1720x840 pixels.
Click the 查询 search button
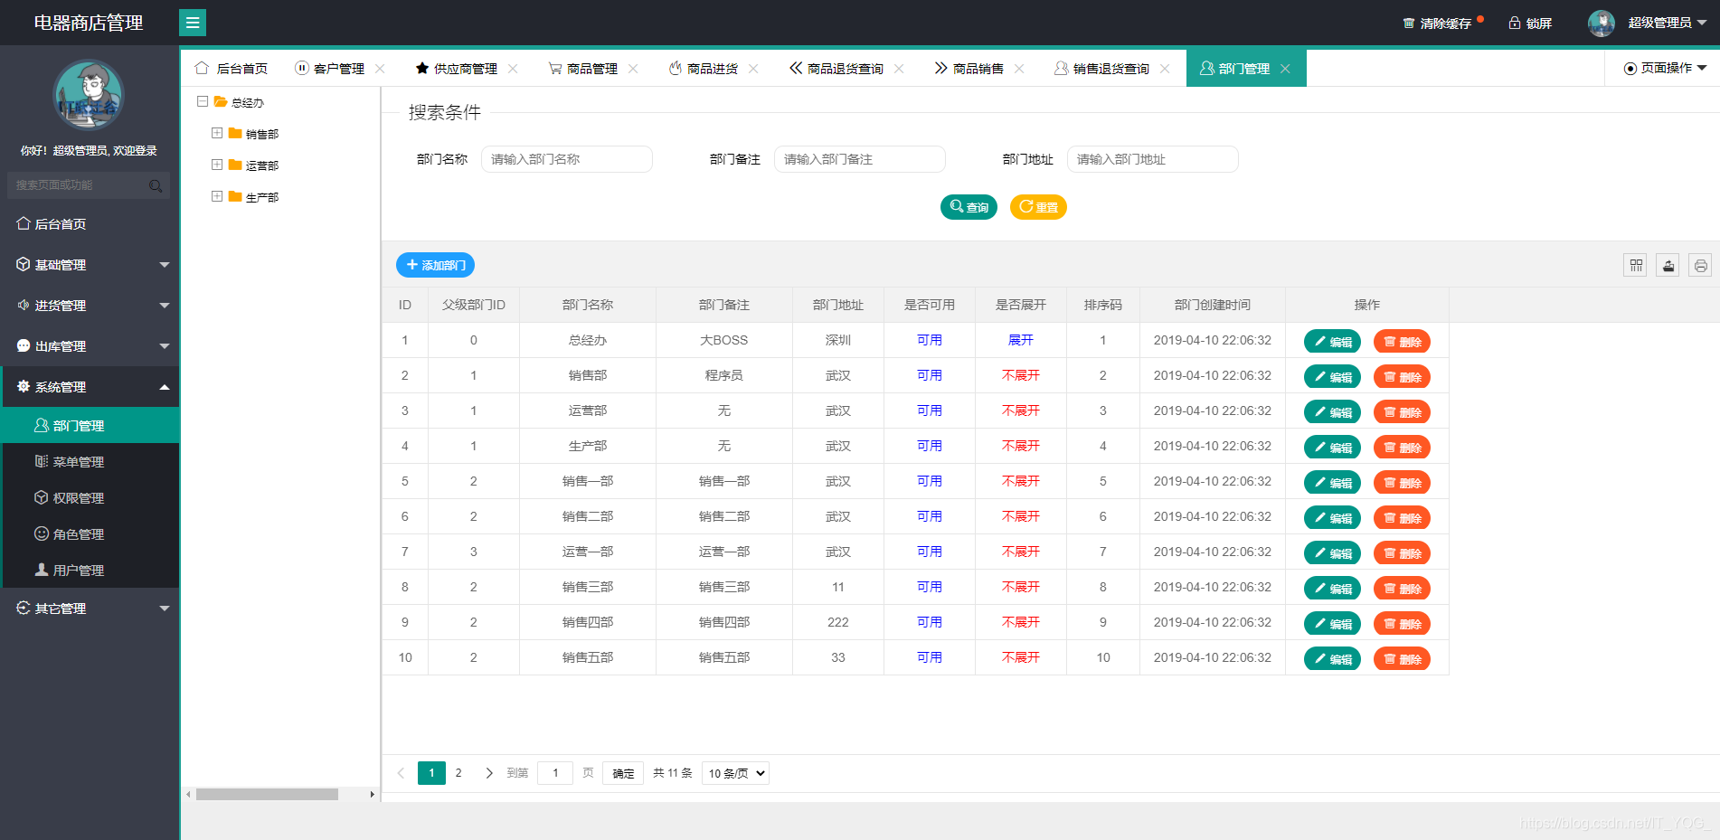pos(968,207)
